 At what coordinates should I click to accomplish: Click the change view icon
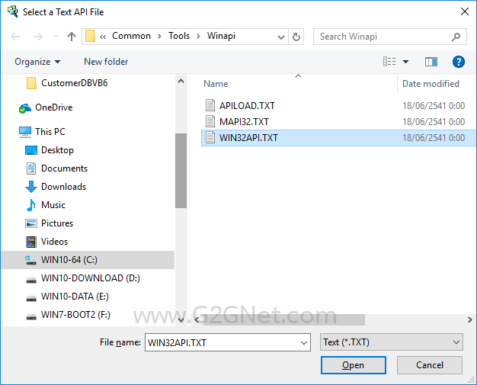389,62
